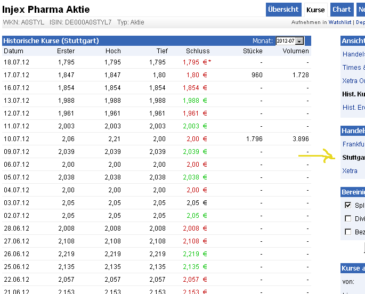Click closing price 2,003 € for 11.07.12
Image resolution: width=365 pixels, height=294 pixels.
coord(195,126)
